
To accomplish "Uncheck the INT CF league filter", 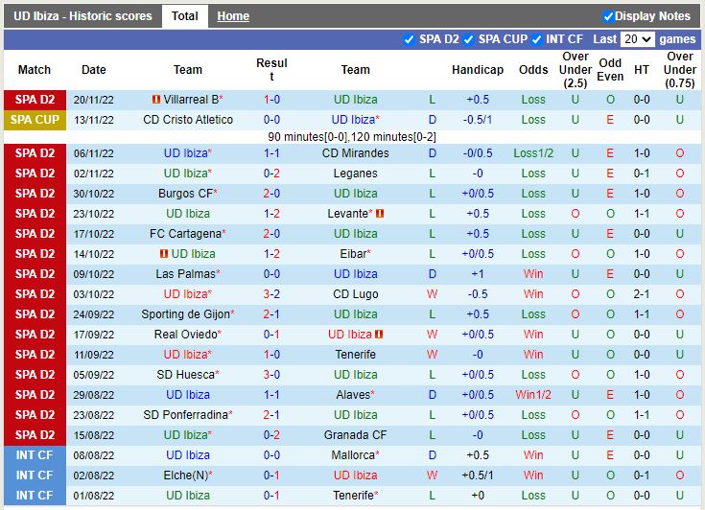I will (x=536, y=39).
